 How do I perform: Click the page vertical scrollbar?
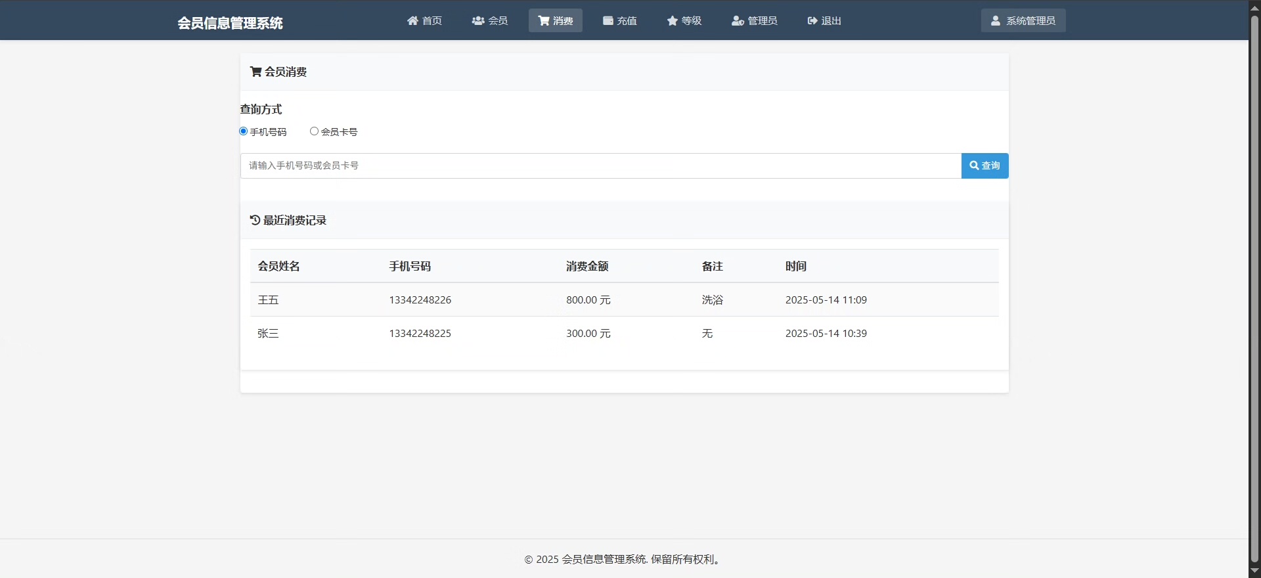click(1254, 289)
